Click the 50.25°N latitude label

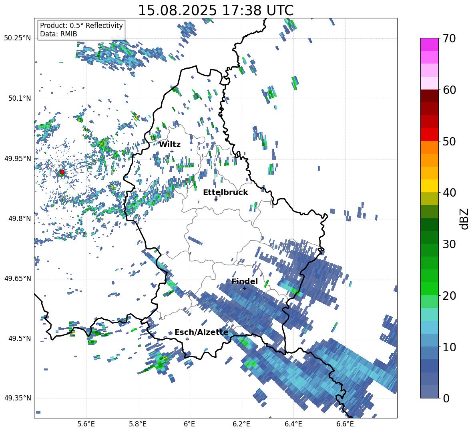(18, 38)
